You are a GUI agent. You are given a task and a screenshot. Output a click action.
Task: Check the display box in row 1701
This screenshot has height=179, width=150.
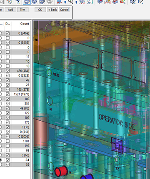(8, 141)
